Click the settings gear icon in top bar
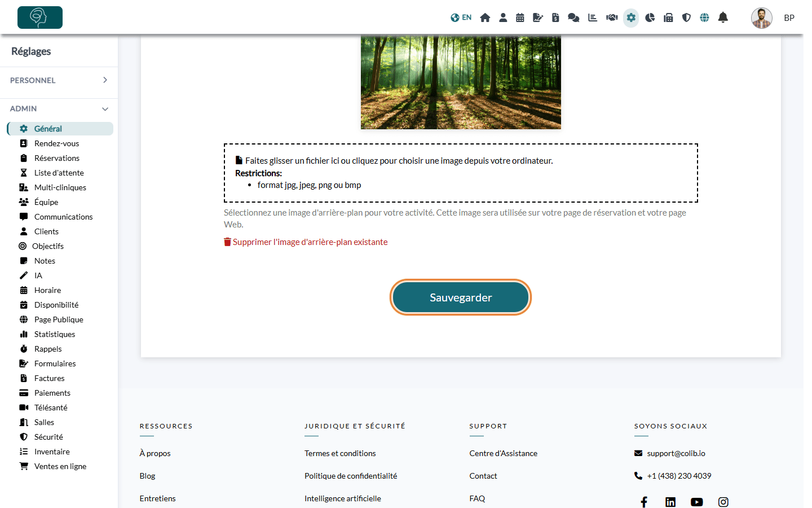 (x=631, y=17)
